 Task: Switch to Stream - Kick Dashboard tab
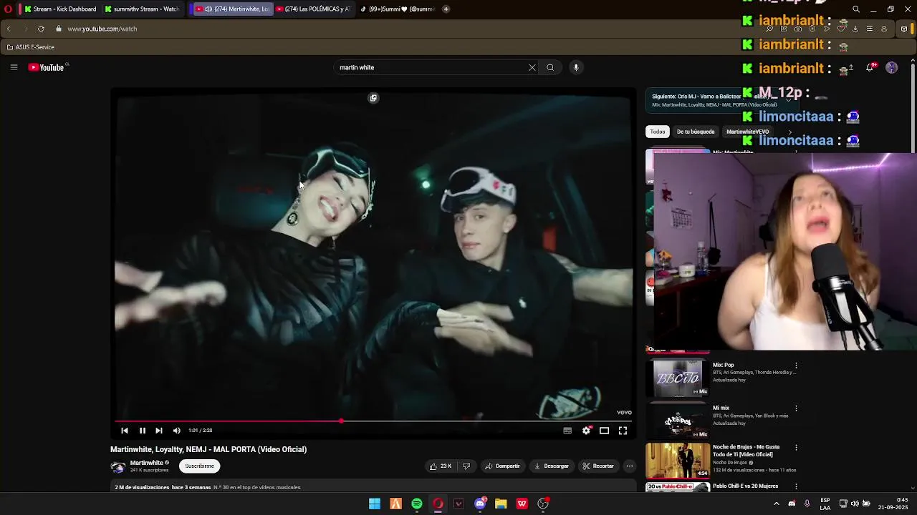coord(59,9)
